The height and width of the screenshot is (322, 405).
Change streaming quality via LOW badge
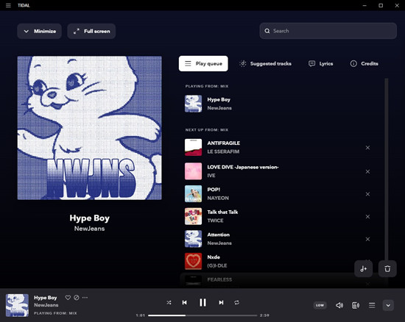pos(320,305)
